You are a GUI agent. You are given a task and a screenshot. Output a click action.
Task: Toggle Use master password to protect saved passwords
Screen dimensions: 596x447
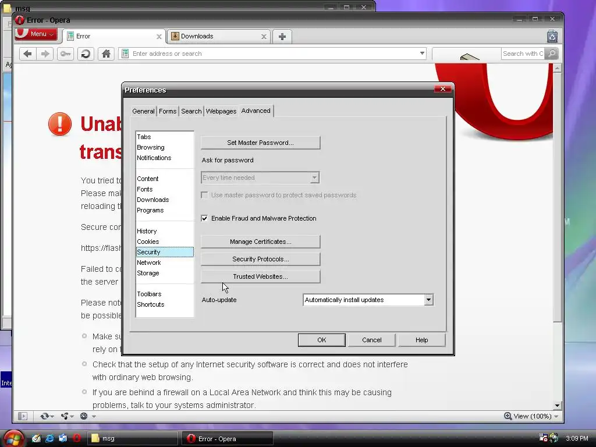point(204,195)
